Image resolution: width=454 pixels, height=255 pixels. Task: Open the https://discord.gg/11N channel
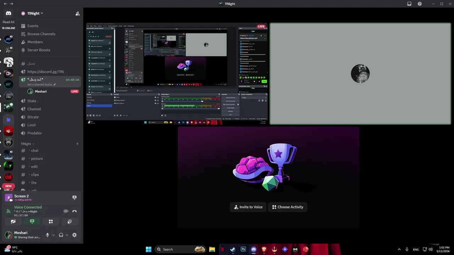pyautogui.click(x=50, y=72)
